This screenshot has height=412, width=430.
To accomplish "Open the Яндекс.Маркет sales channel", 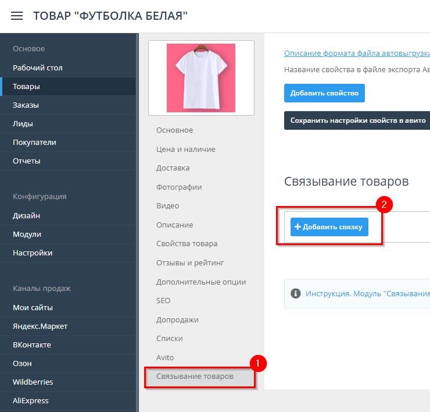I will coord(40,326).
